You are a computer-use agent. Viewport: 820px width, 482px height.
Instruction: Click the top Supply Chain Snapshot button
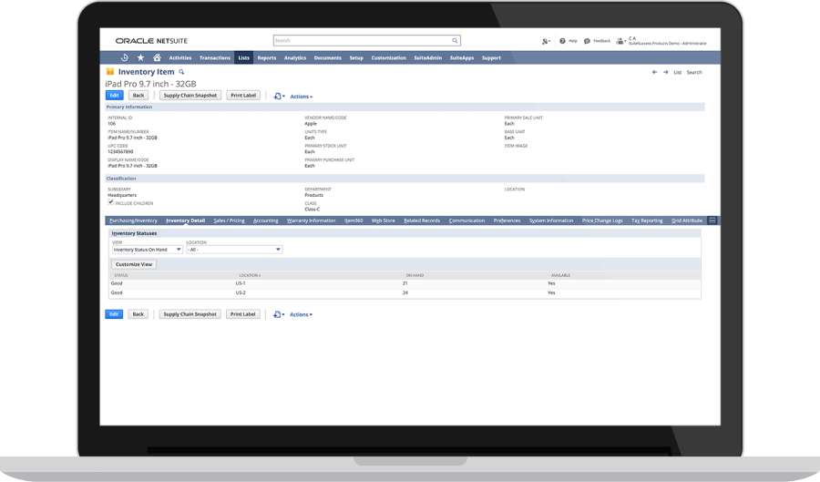point(190,95)
